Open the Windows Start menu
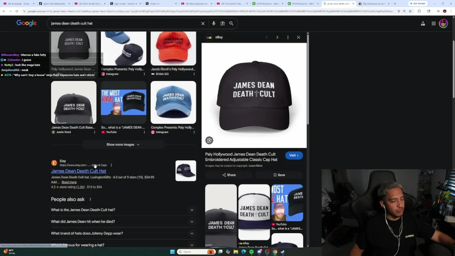This screenshot has width=455, height=256. [172, 252]
